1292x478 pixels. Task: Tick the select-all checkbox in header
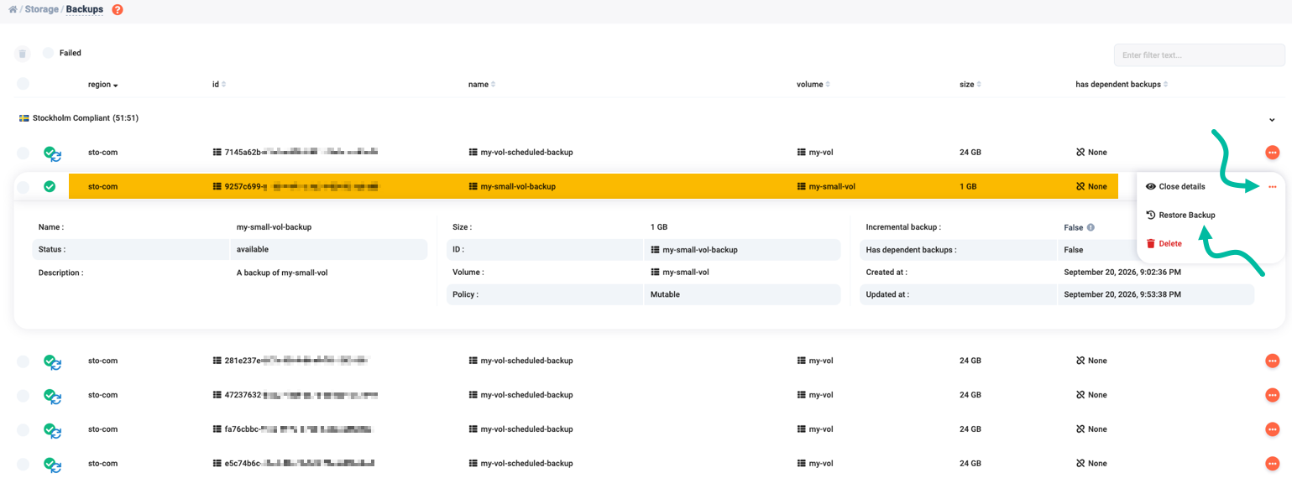23,84
